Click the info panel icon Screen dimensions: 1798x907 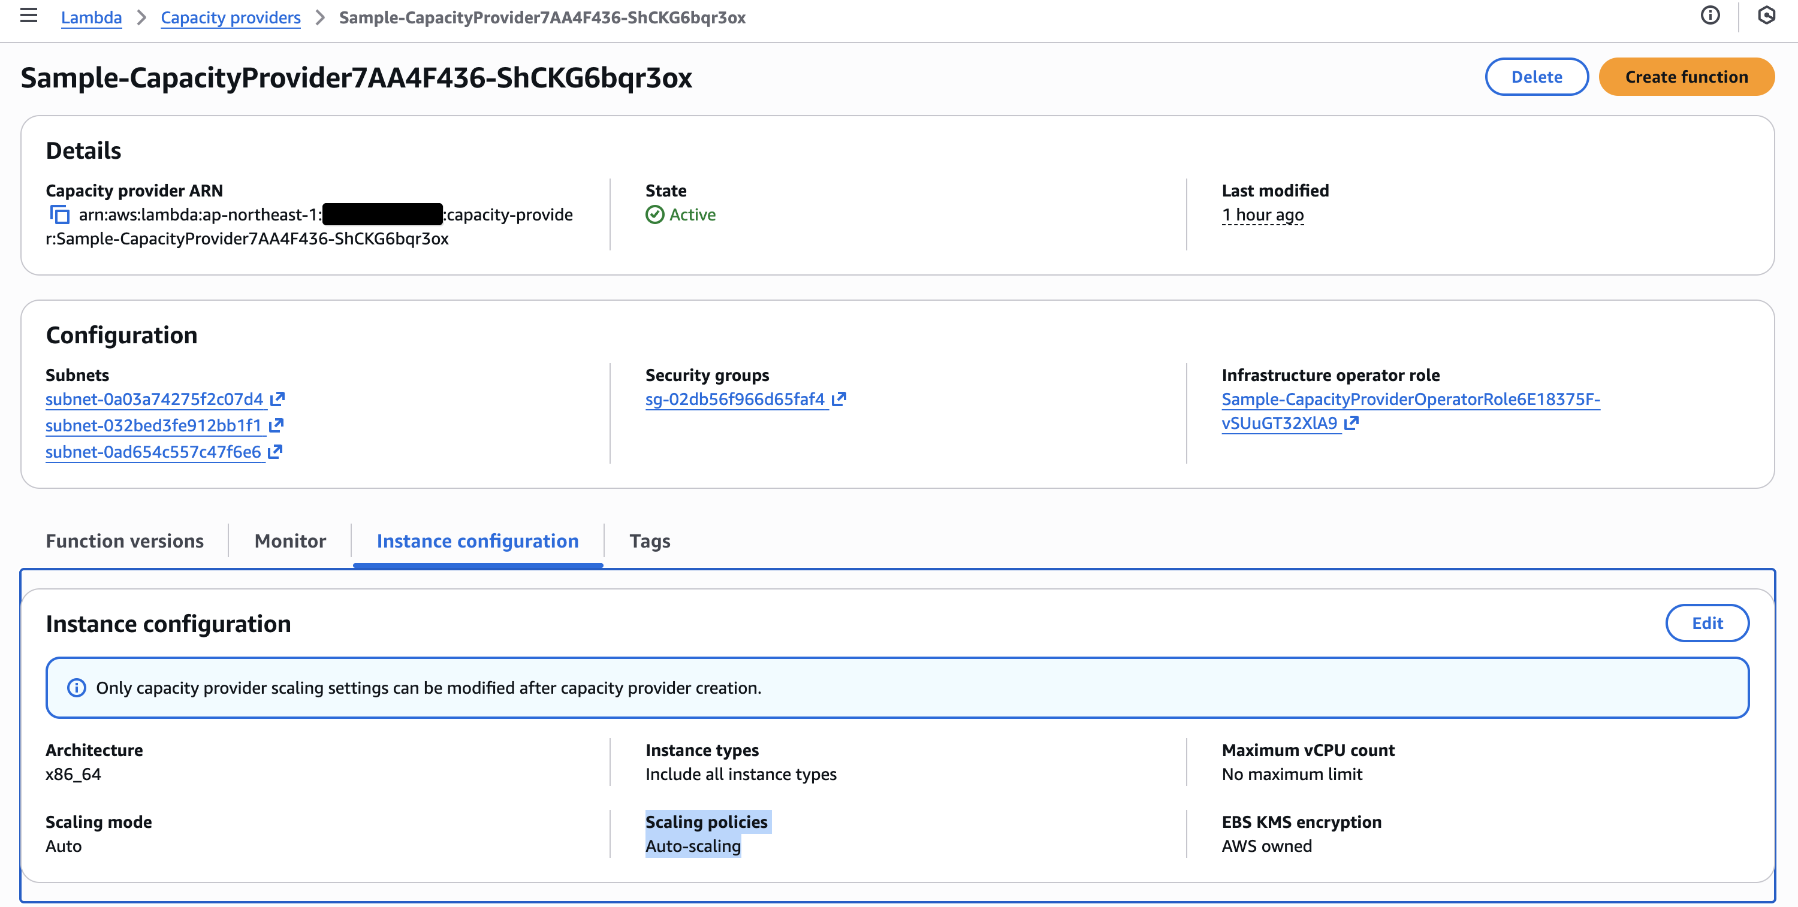[1709, 16]
